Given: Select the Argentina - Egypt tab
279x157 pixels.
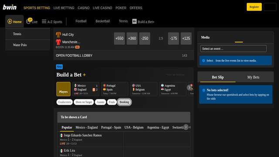Looking at the screenshot, I should [158, 127].
